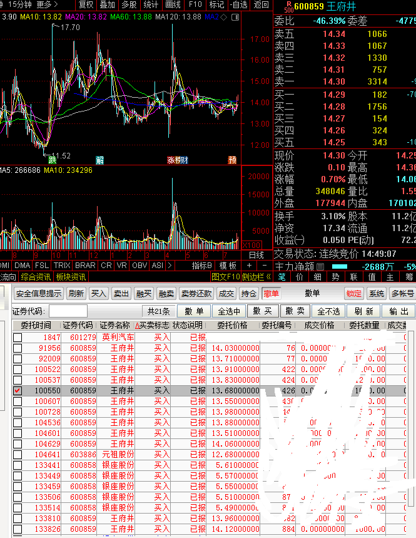416x538 pixels.
Task: Expand the 更多 period options
Action: point(47,4)
